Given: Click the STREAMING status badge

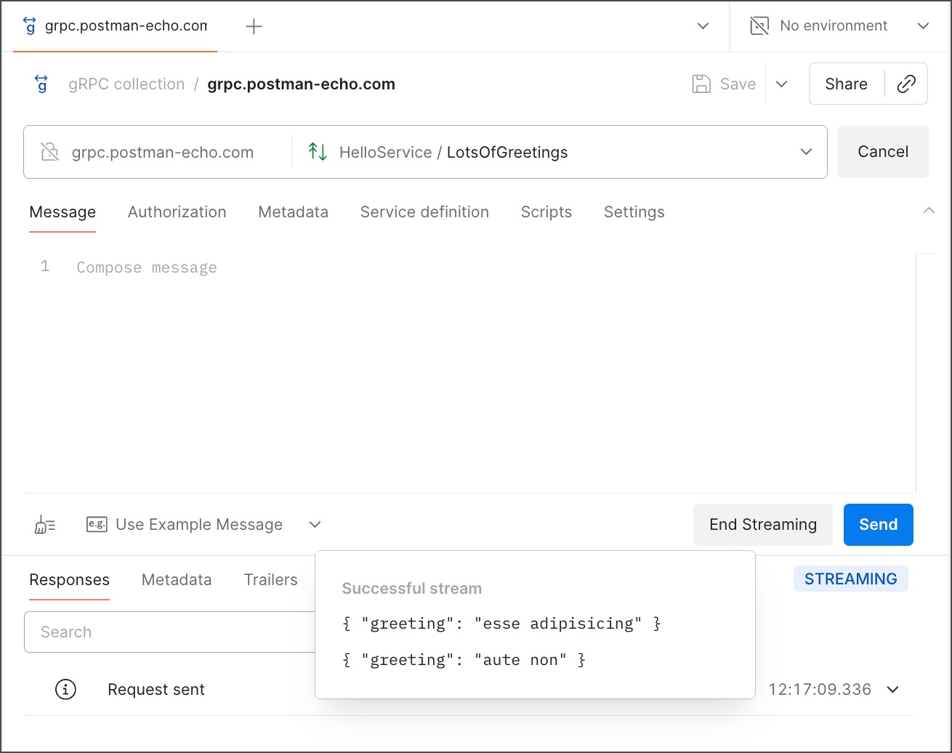Looking at the screenshot, I should [850, 579].
